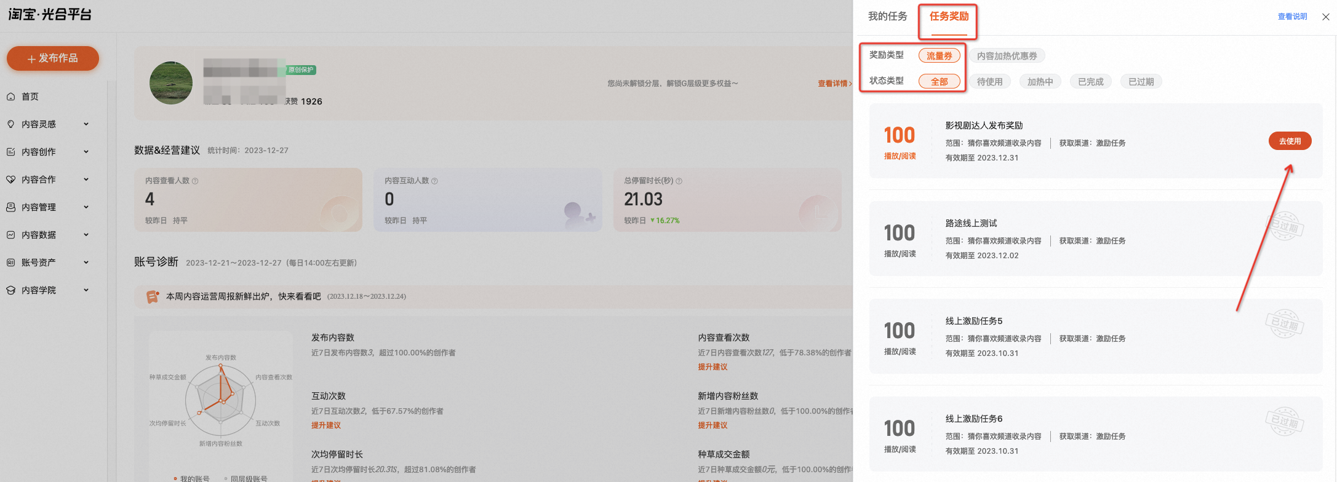The height and width of the screenshot is (482, 1337).
Task: Click the 线上激励任务5 coupon title
Action: (974, 322)
